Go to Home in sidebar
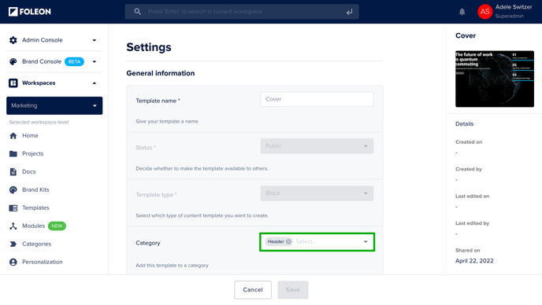Image resolution: width=542 pixels, height=305 pixels. (x=30, y=135)
